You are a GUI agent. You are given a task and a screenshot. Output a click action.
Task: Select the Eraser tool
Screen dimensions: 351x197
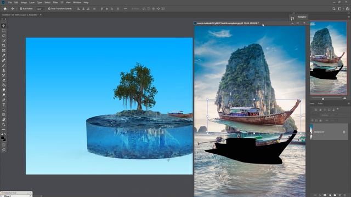click(x=4, y=80)
